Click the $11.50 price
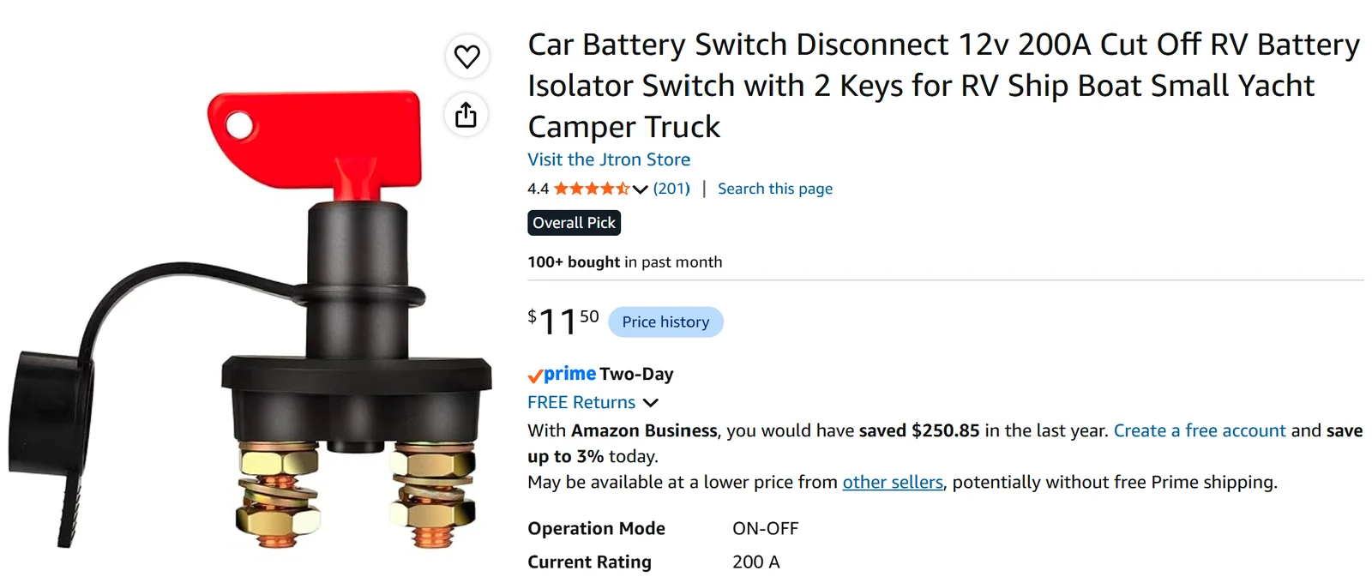This screenshot has height=577, width=1372. [x=563, y=322]
